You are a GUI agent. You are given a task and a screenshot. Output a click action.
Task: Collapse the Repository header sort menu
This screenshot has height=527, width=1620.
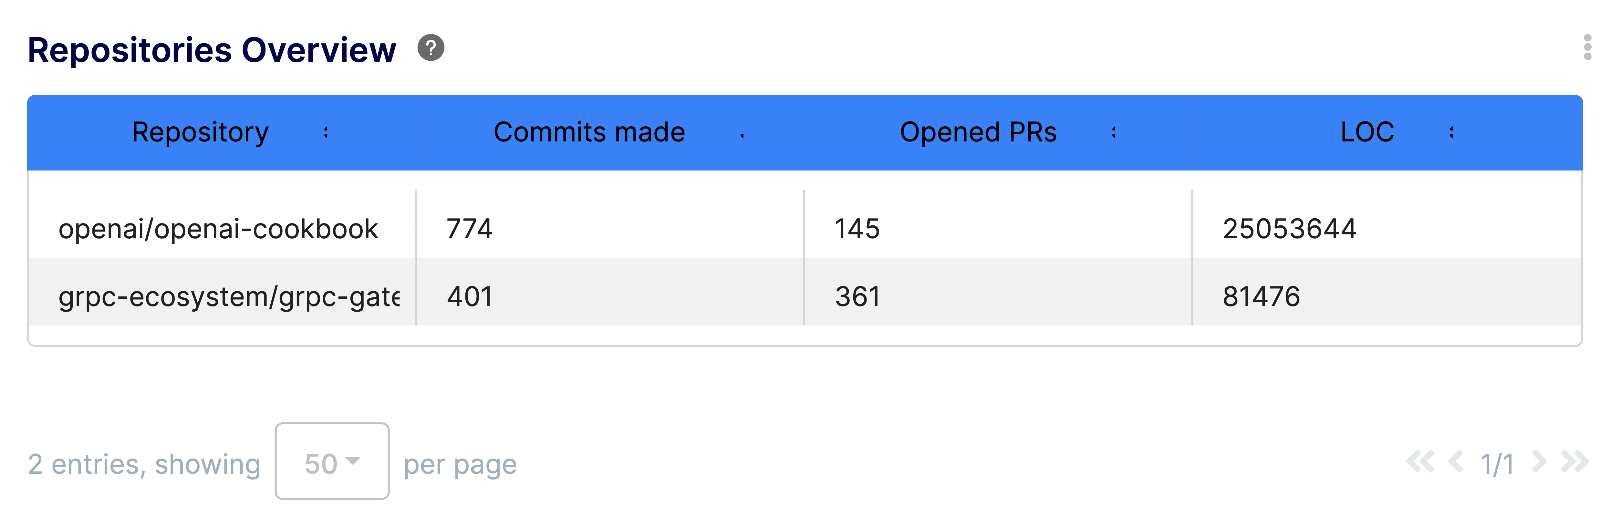coord(327,133)
